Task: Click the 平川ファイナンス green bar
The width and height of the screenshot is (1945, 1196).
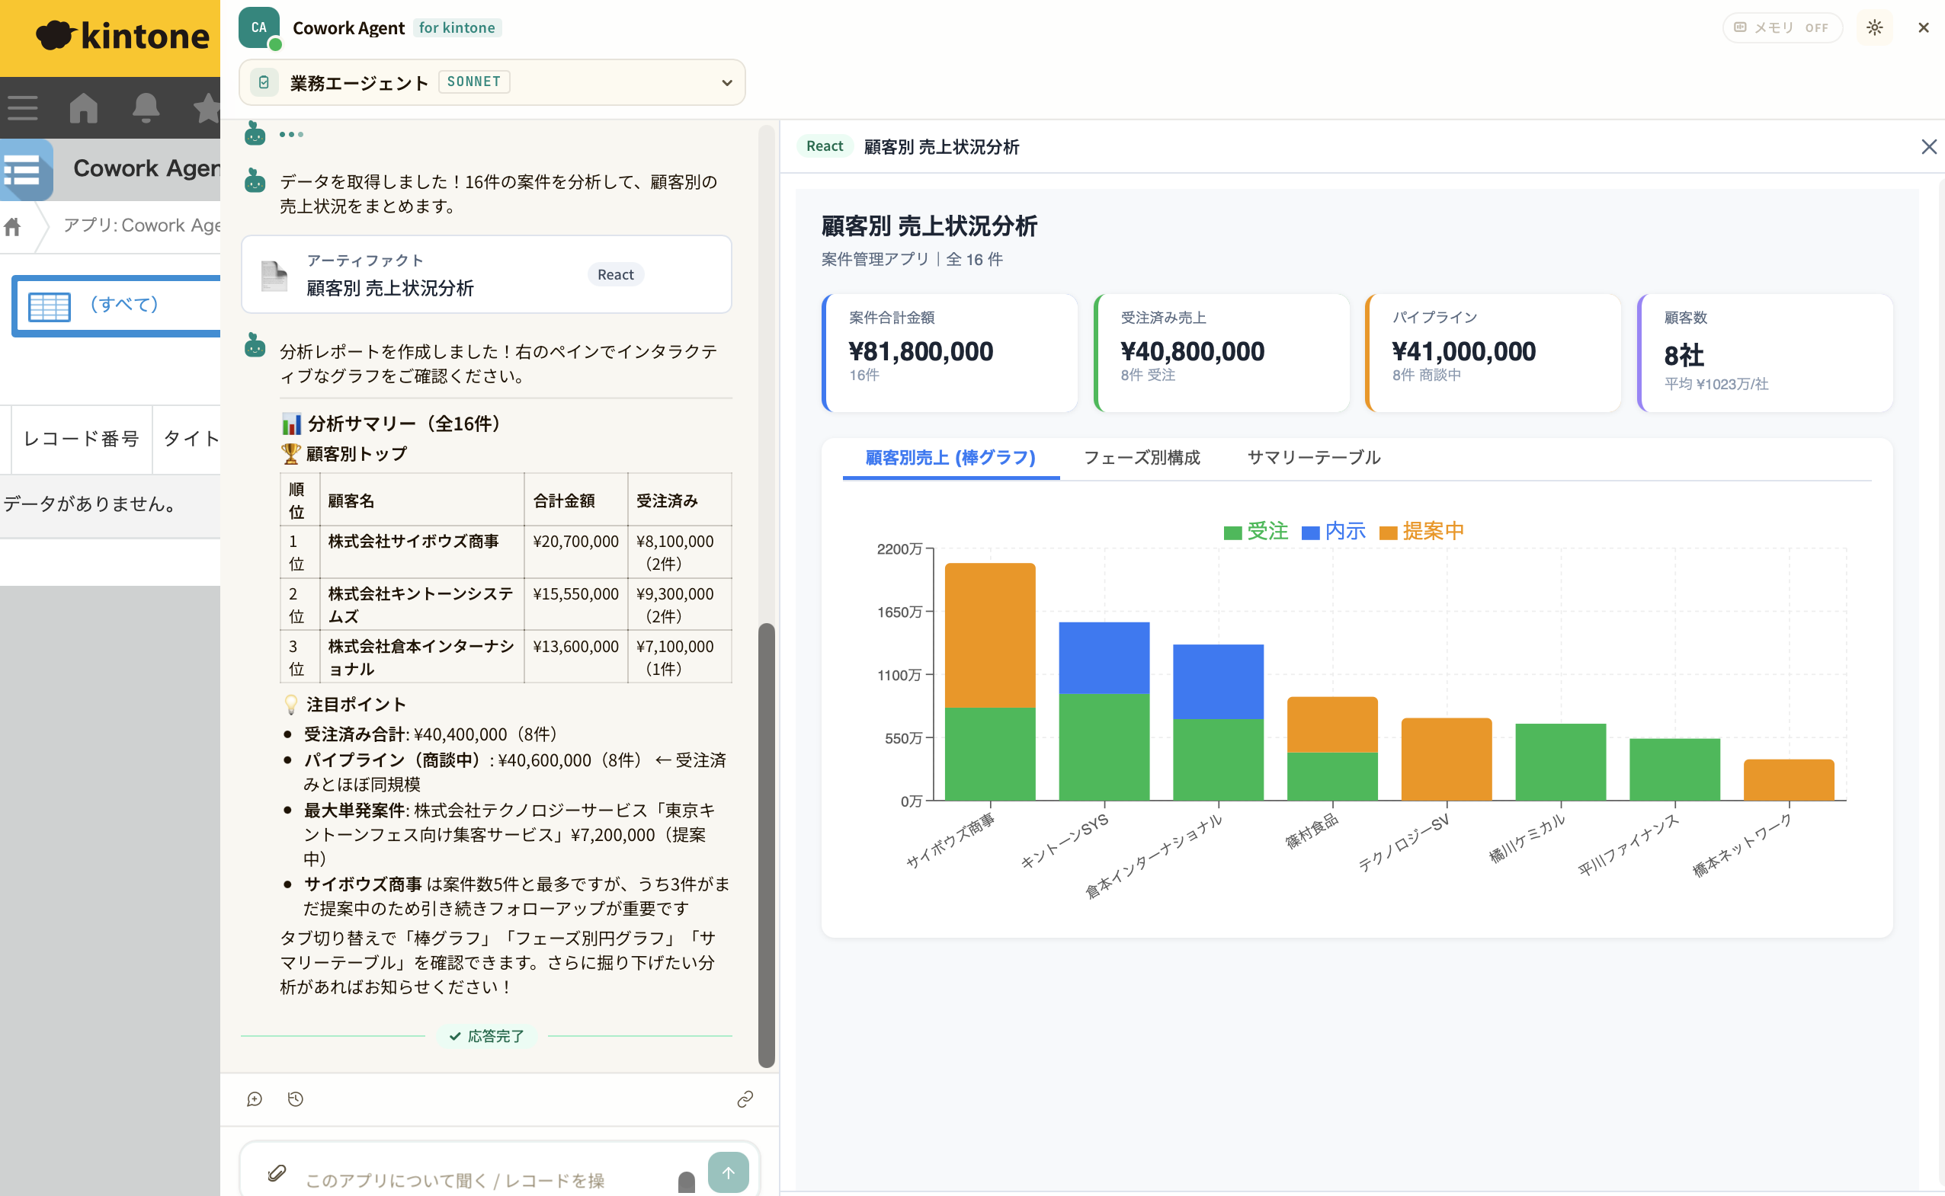Action: coord(1674,769)
